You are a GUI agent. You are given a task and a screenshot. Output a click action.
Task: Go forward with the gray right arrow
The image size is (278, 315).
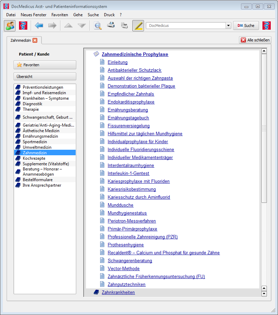tap(52, 26)
